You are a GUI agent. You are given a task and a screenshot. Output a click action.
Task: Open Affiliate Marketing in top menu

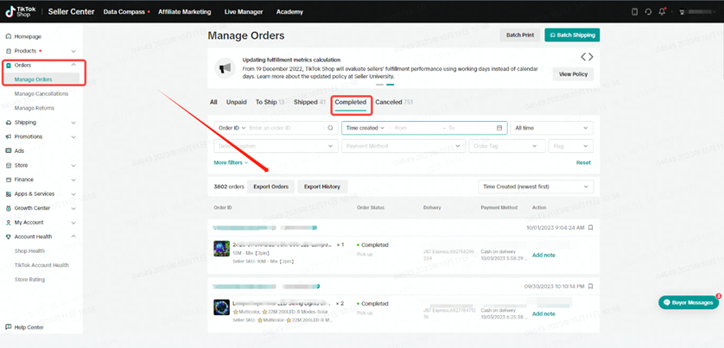point(185,12)
